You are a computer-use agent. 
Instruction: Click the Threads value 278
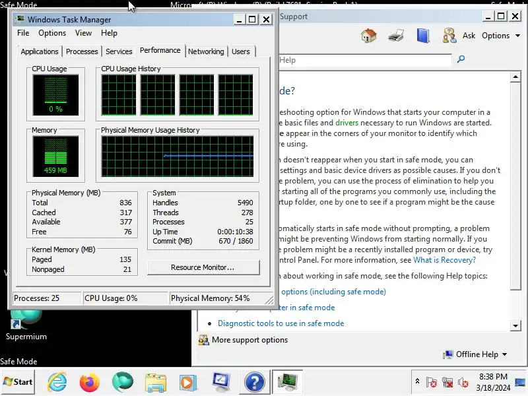[x=247, y=213]
